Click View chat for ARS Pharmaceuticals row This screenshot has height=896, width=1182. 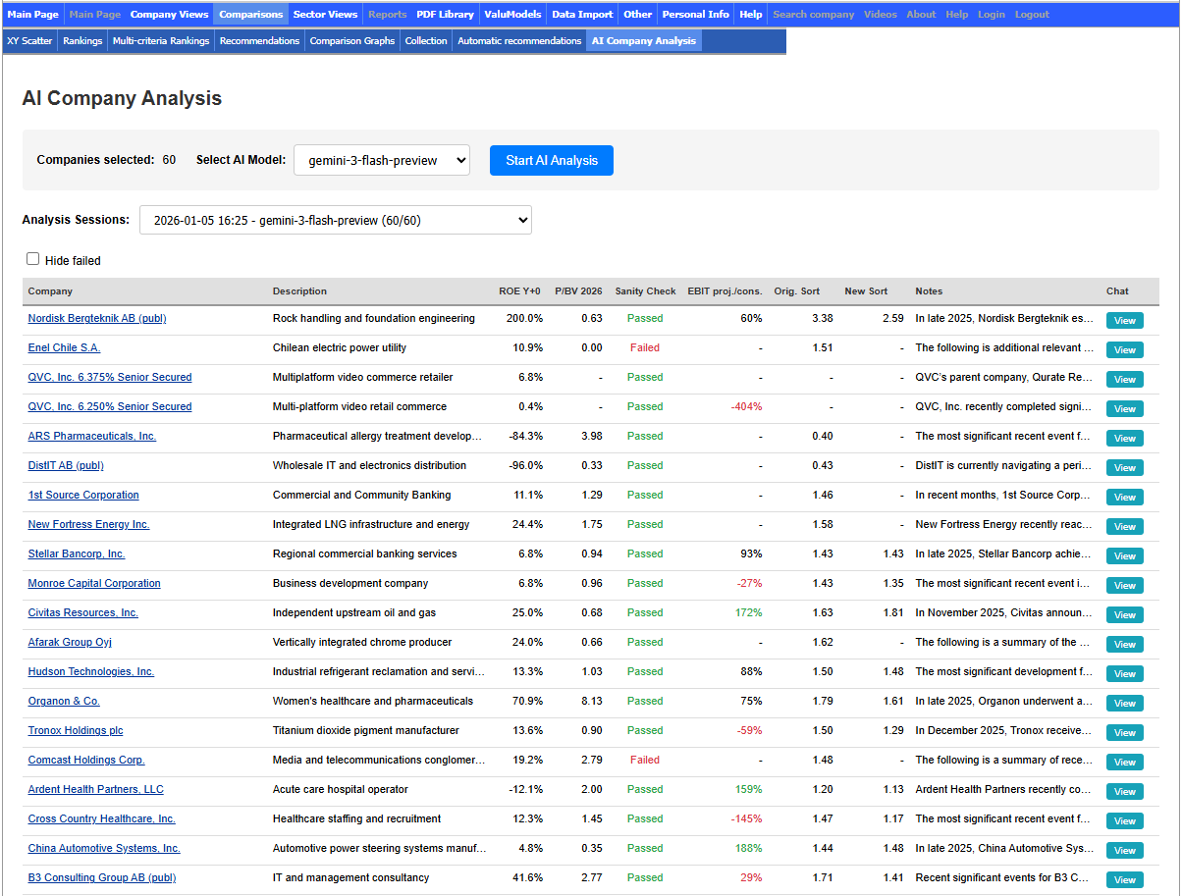1125,438
